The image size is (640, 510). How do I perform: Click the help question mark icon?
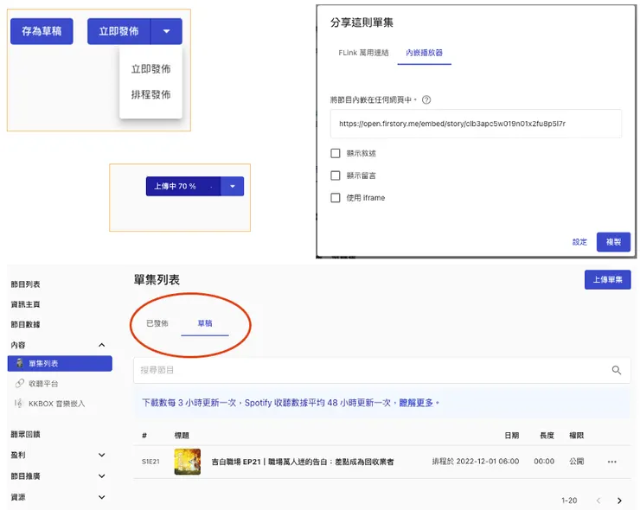[426, 99]
